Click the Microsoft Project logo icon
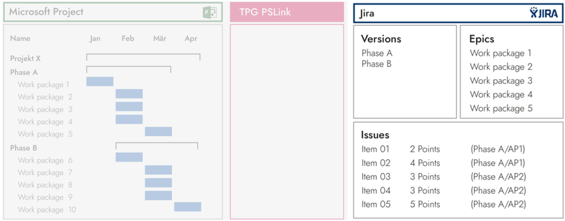The image size is (565, 221). pos(210,13)
